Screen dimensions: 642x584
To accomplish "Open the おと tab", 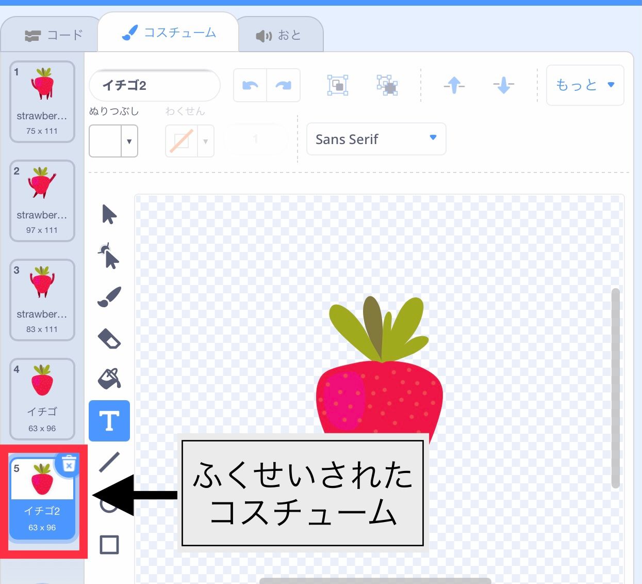I will pos(281,35).
